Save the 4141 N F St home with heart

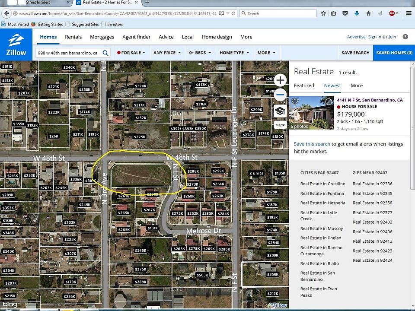tap(295, 101)
